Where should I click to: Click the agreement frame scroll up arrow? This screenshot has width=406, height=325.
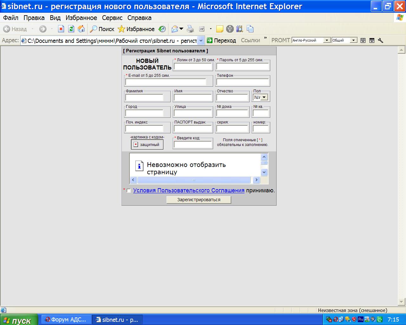point(264,157)
